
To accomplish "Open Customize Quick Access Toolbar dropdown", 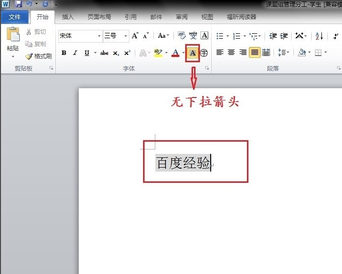I will point(56,4).
